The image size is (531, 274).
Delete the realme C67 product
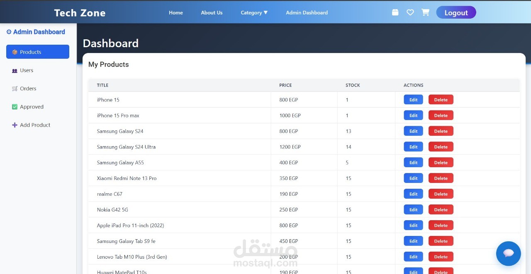441,194
